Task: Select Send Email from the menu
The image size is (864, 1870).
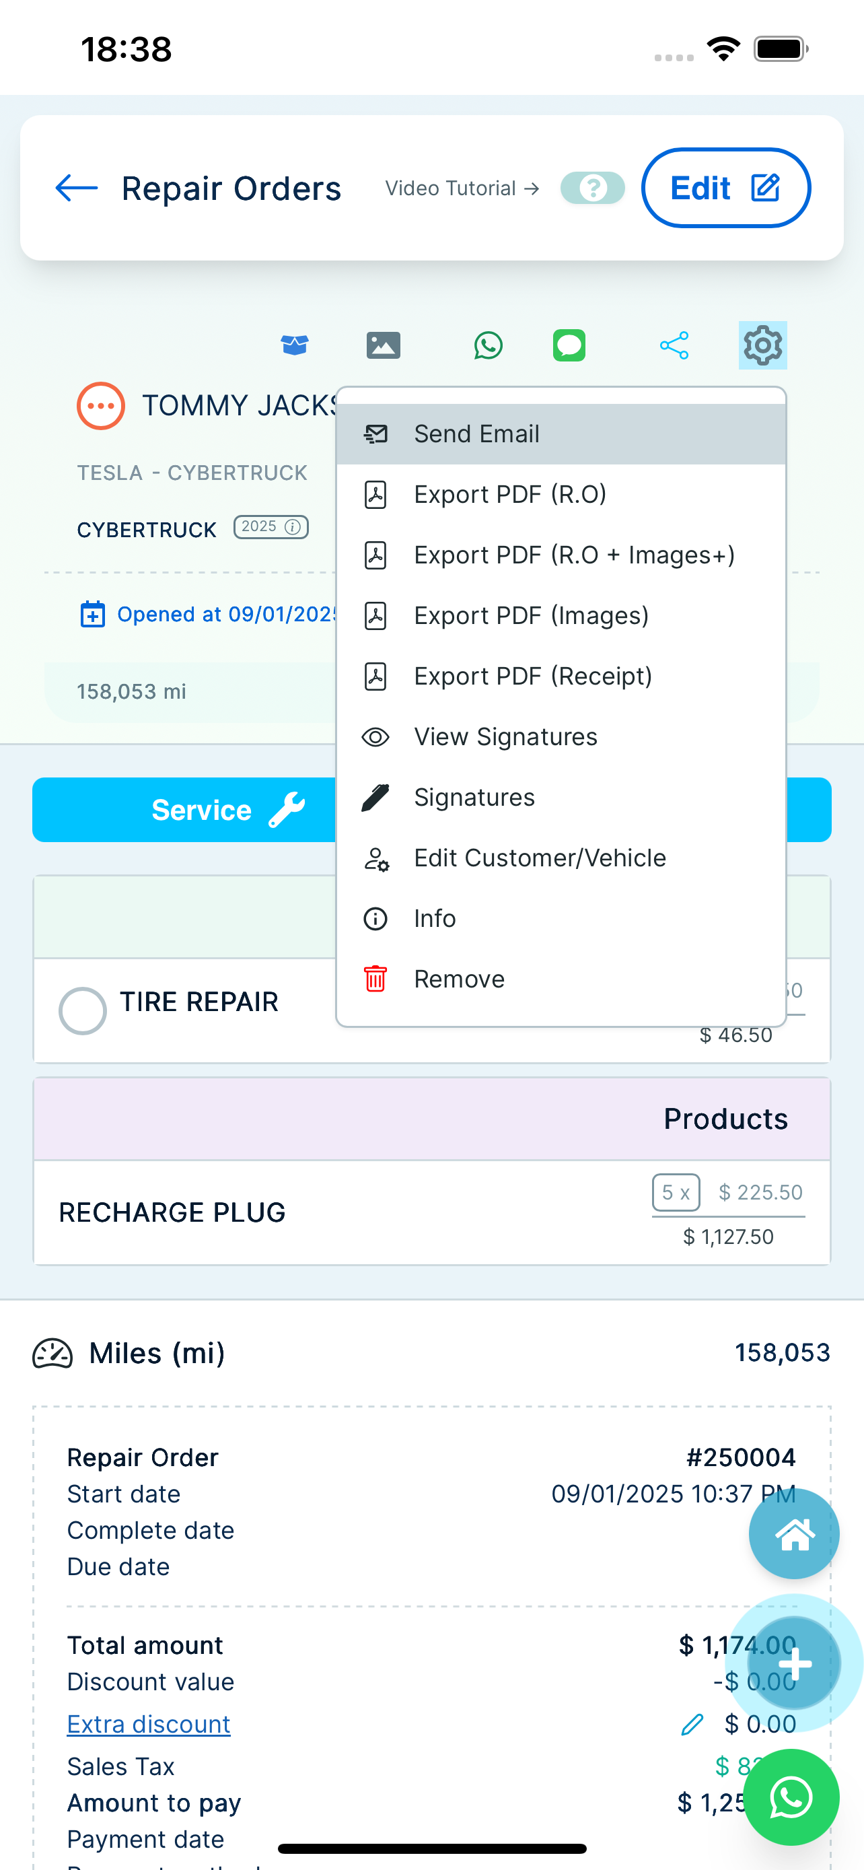Action: coord(561,434)
